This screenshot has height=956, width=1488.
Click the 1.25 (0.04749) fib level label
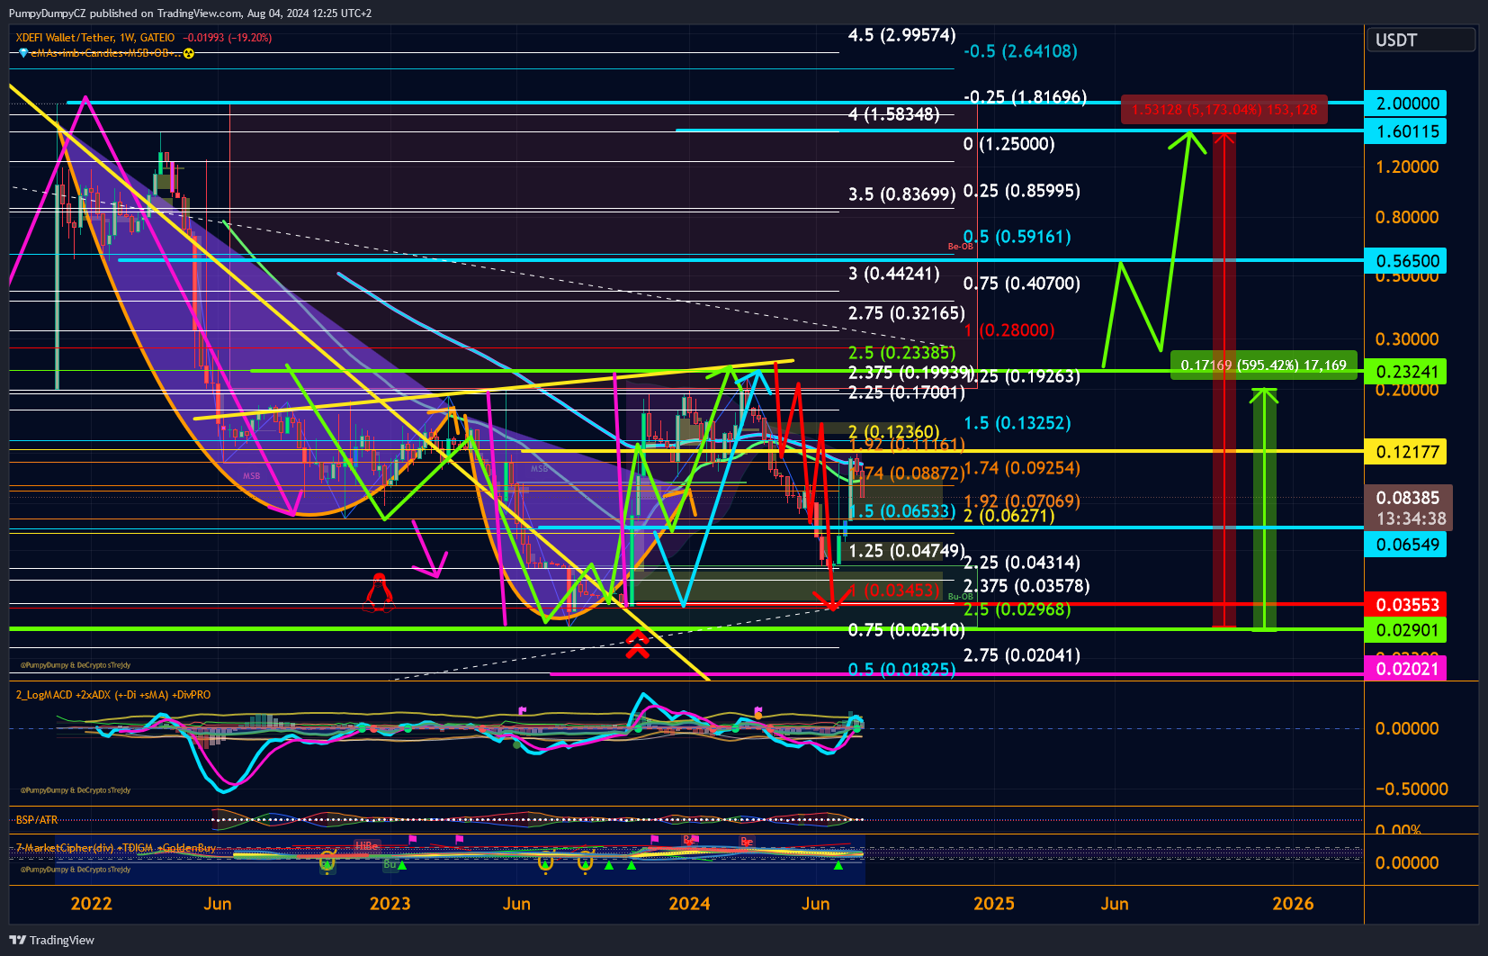907,551
